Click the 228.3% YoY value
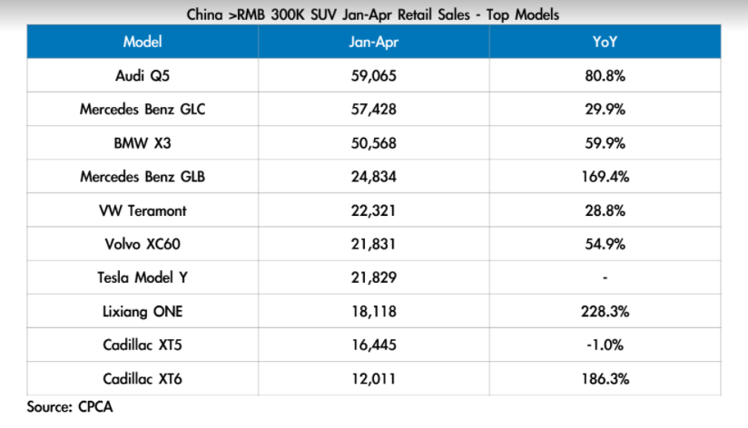 [x=605, y=311]
